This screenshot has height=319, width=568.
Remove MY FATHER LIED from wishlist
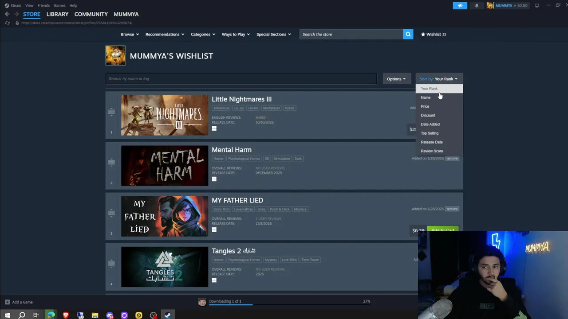point(452,209)
